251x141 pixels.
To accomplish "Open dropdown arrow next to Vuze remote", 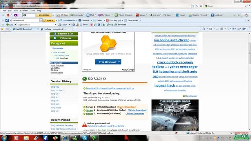I will [76, 20].
